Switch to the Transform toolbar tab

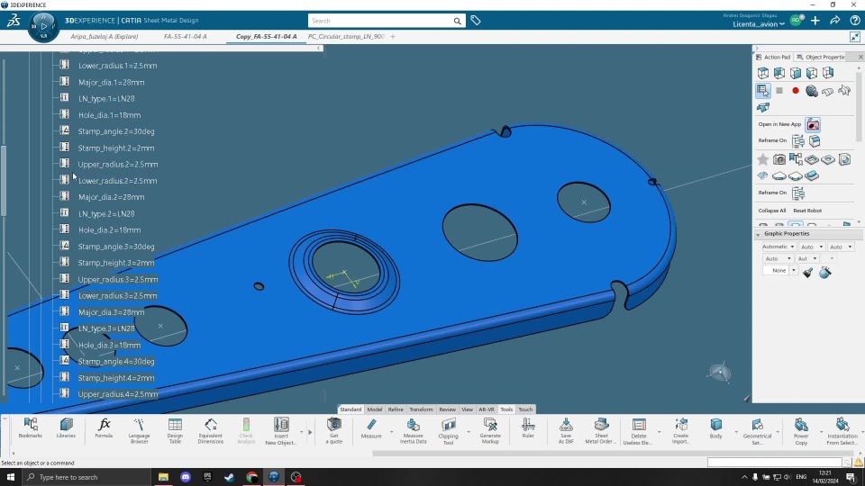[421, 409]
